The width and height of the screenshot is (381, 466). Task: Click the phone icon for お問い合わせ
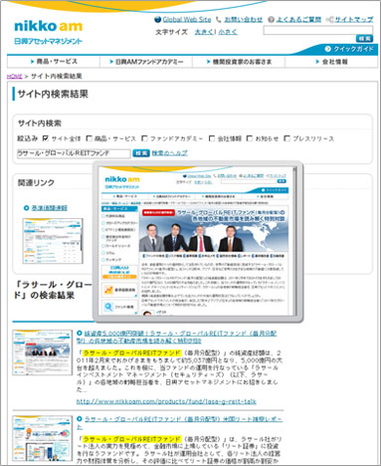[218, 20]
